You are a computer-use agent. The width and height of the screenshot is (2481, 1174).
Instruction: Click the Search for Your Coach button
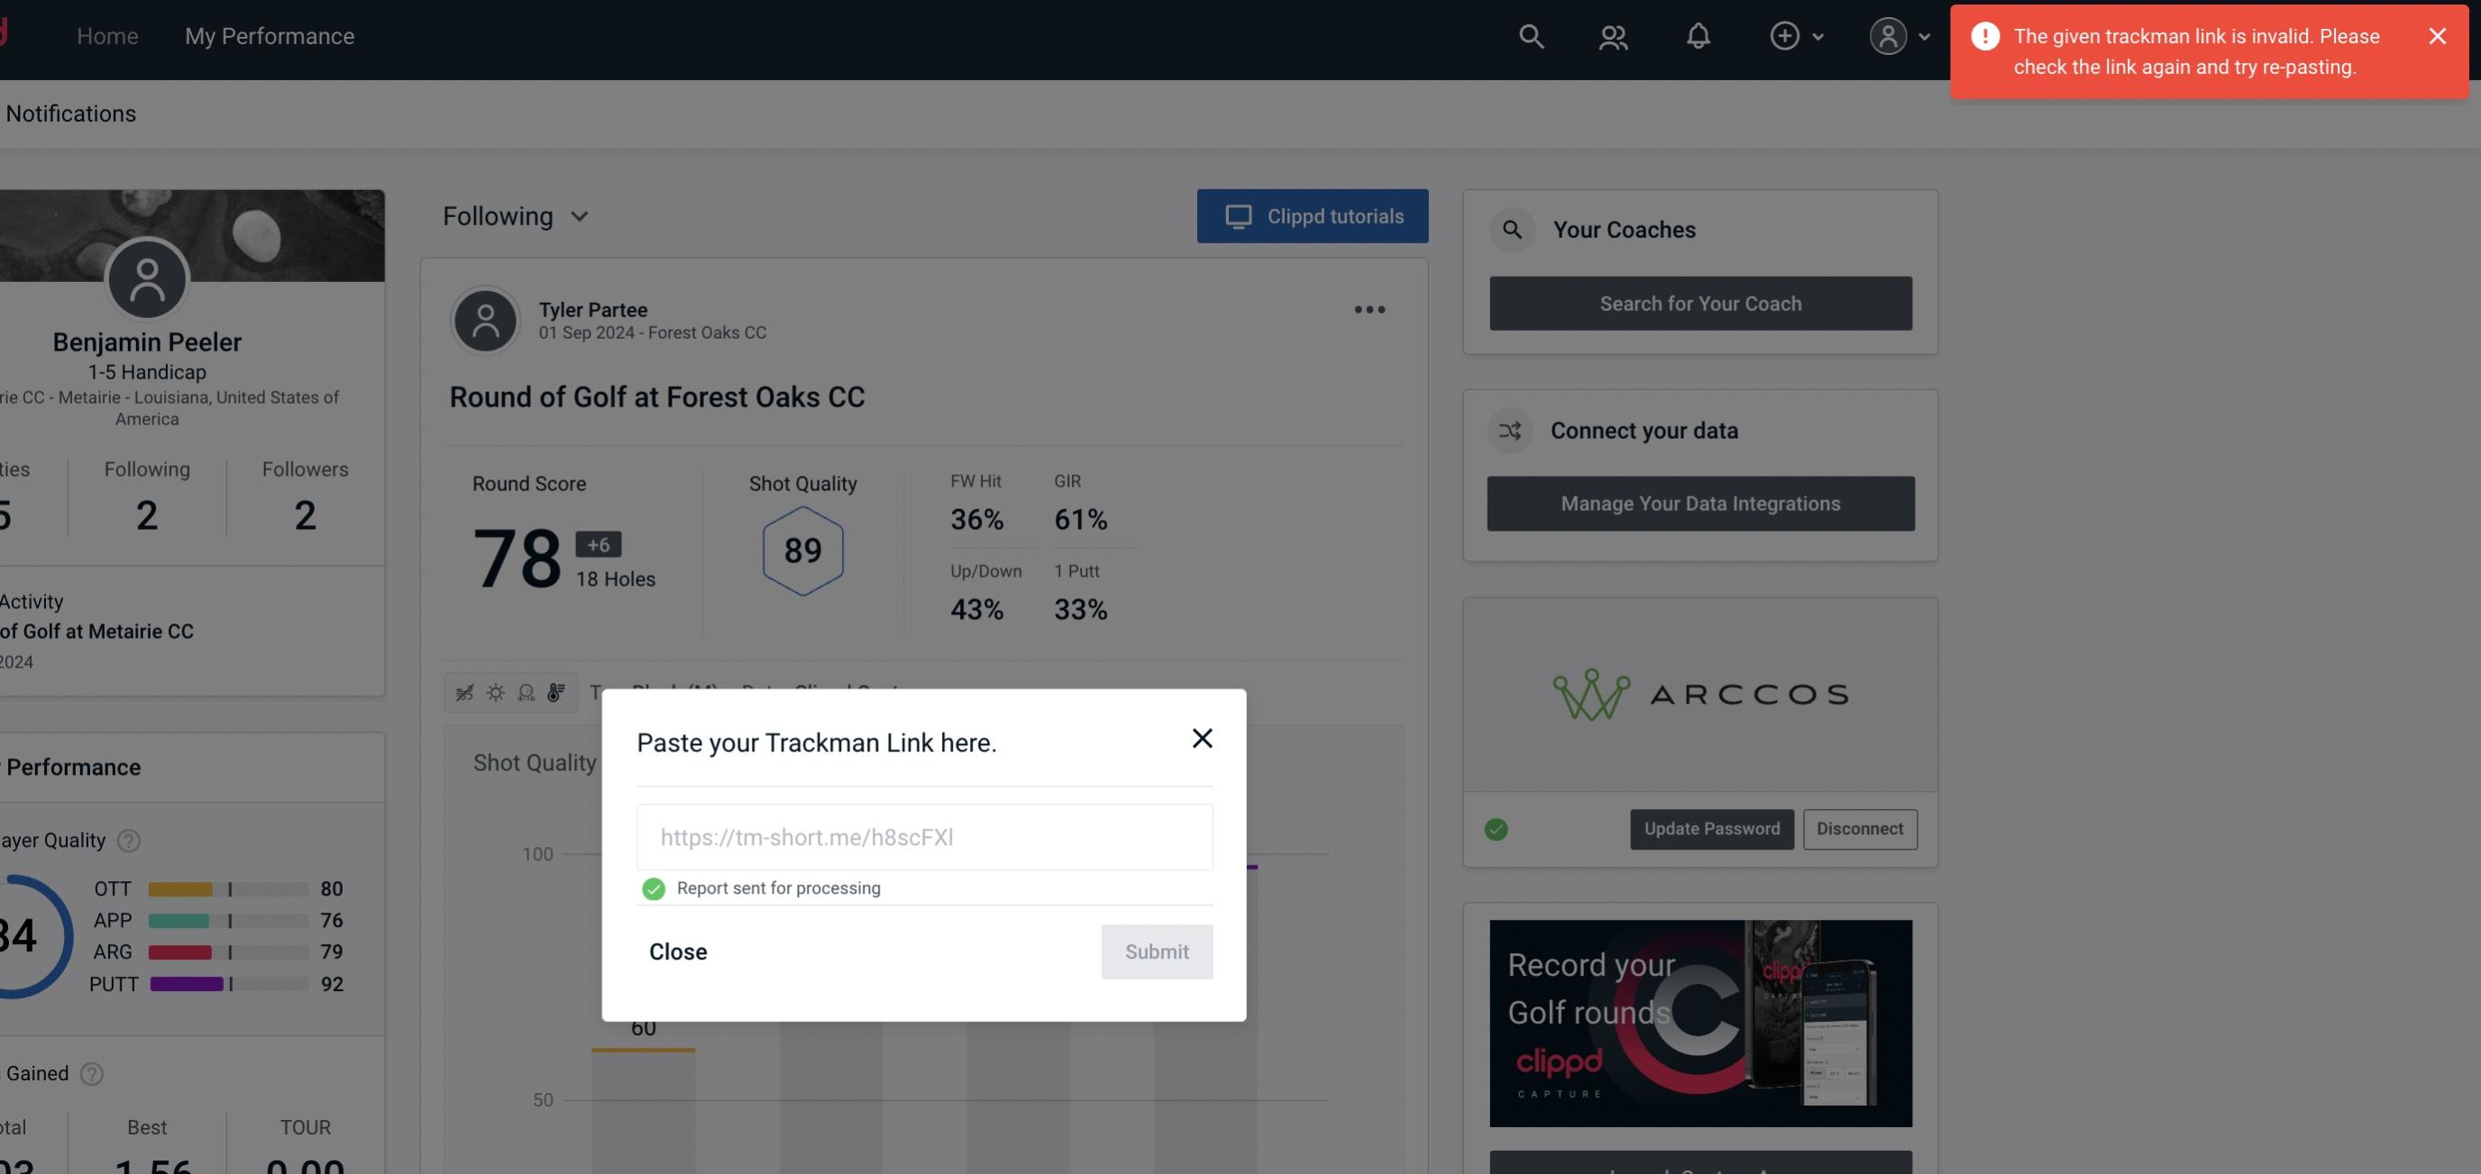(x=1701, y=304)
